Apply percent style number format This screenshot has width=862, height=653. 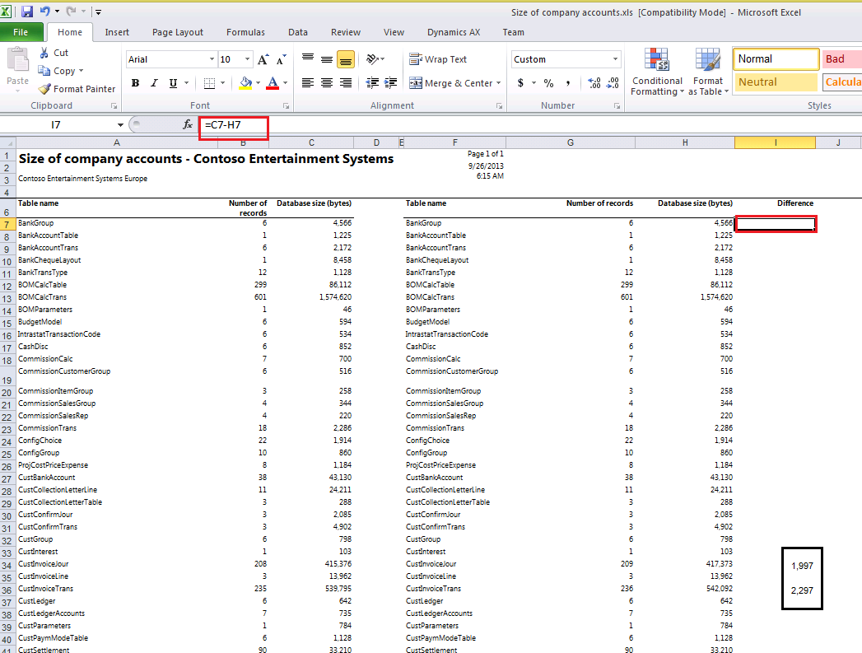[x=548, y=83]
